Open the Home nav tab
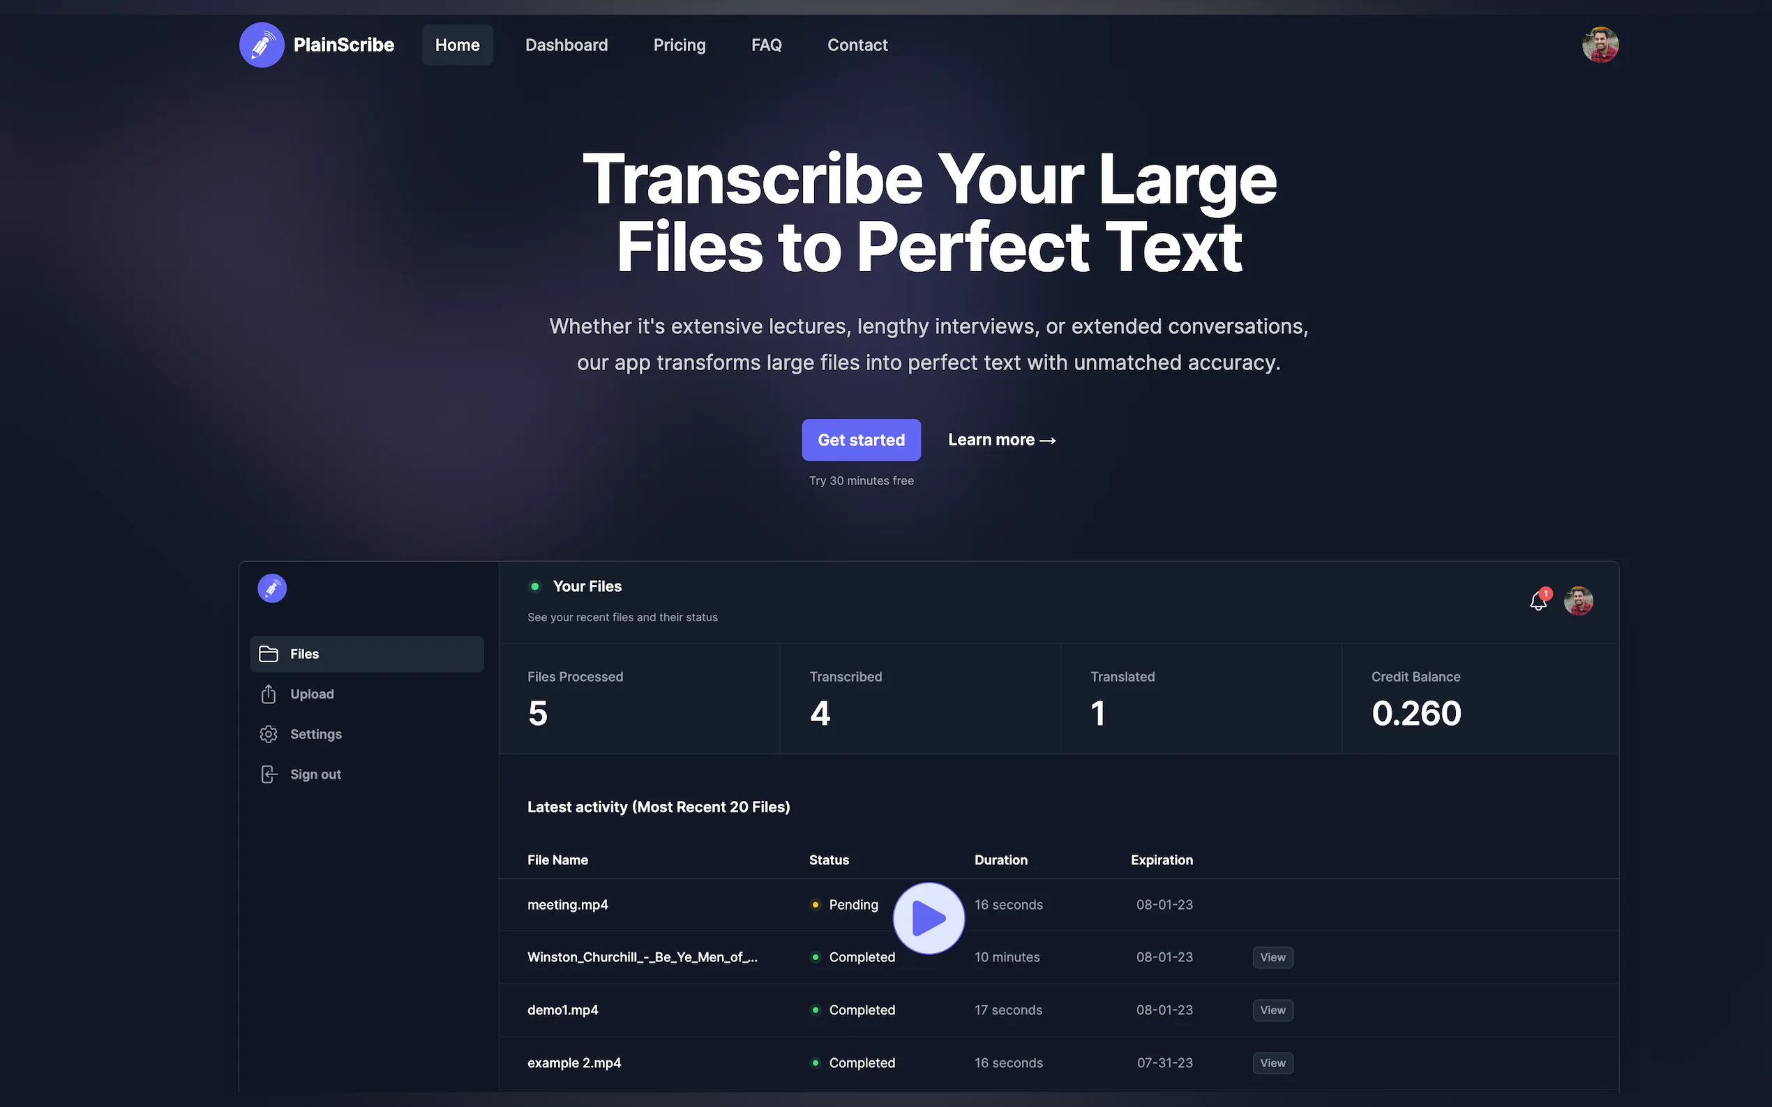Screen dimensions: 1772x1107 click(x=457, y=45)
